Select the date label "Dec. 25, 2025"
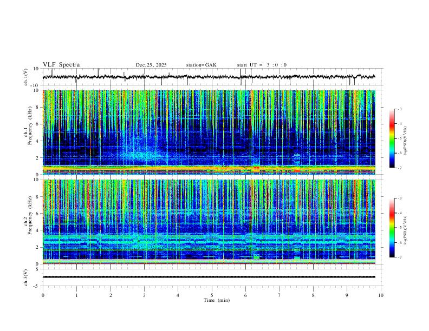 pos(151,65)
